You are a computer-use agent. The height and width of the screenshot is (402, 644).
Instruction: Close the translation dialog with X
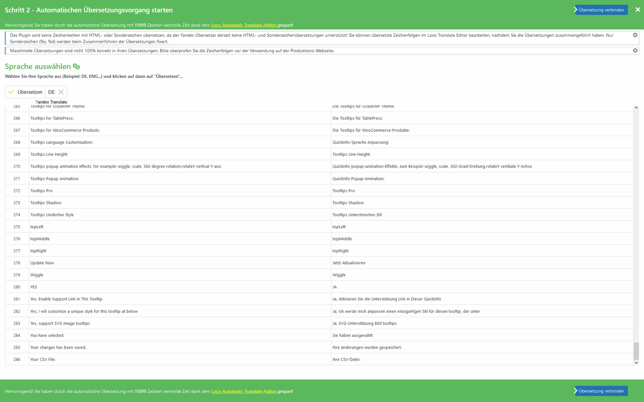tap(637, 10)
